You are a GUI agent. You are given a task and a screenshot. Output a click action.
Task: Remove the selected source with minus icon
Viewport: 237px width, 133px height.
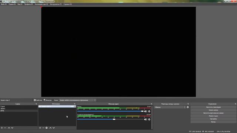click(x=43, y=128)
